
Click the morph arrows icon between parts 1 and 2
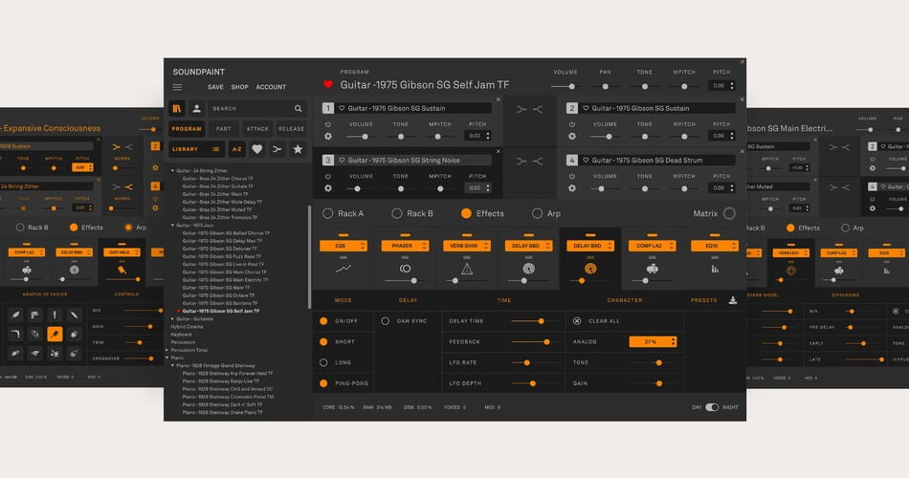(529, 109)
